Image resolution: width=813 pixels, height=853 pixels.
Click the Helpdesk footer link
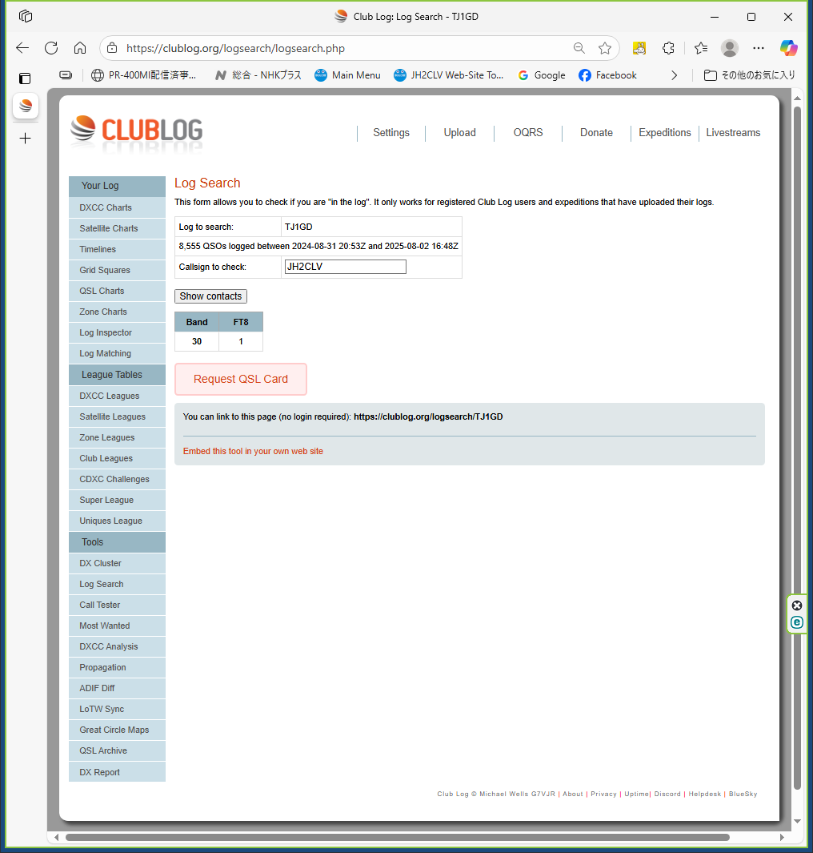point(705,795)
